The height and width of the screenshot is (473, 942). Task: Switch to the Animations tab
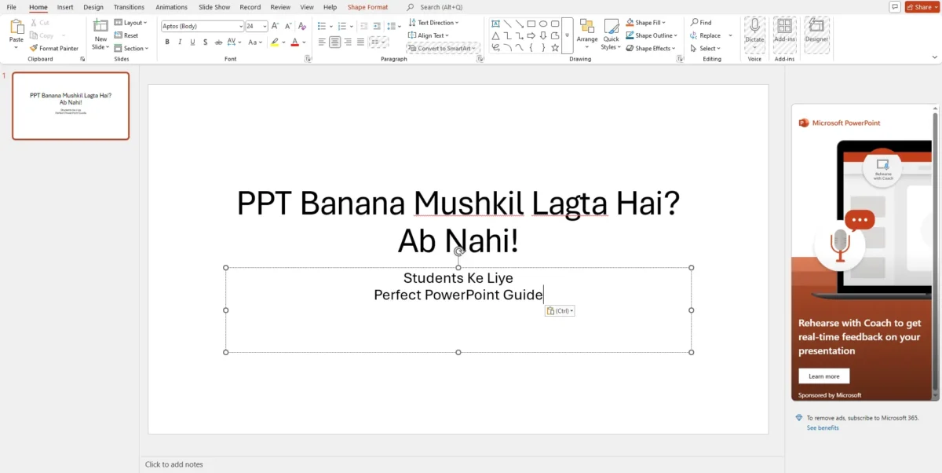[171, 7]
